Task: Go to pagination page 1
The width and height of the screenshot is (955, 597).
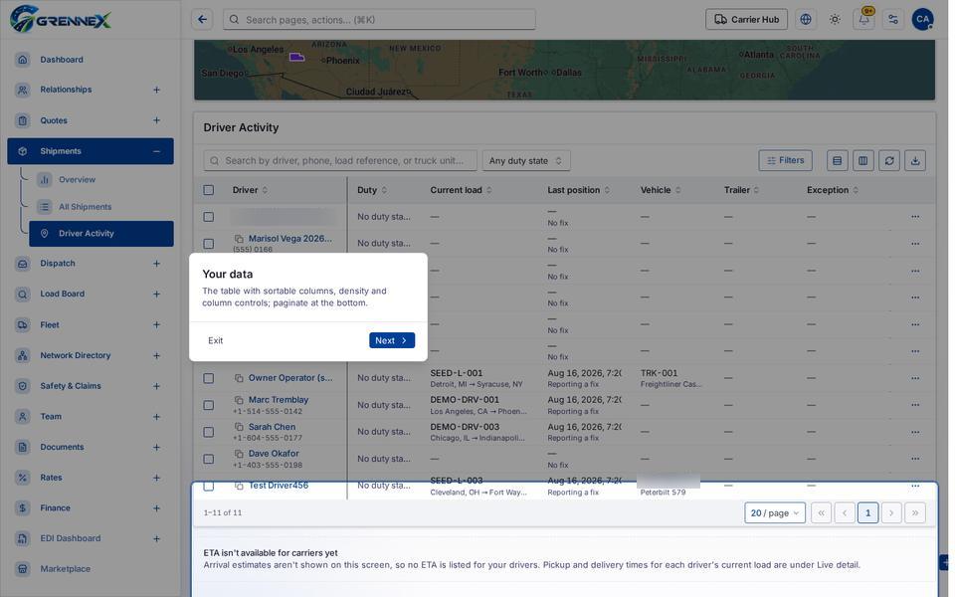Action: [867, 513]
